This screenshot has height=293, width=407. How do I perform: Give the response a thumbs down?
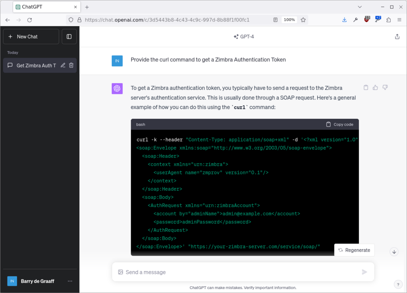pos(385,87)
